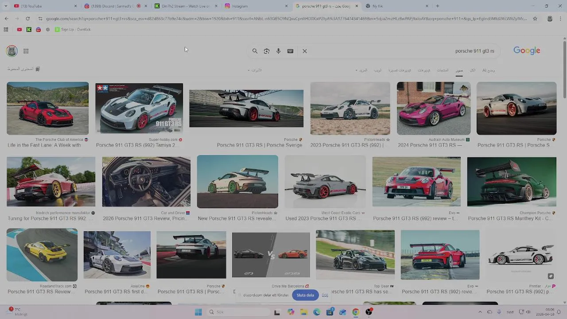Image resolution: width=567 pixels, height=319 pixels.
Task: Click 'Porsche 911 GT3 RS | Porsche Sverige' title
Action: (260, 145)
